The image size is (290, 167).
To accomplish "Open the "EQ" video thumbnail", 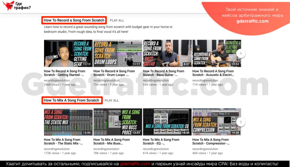I will point(167,122).
